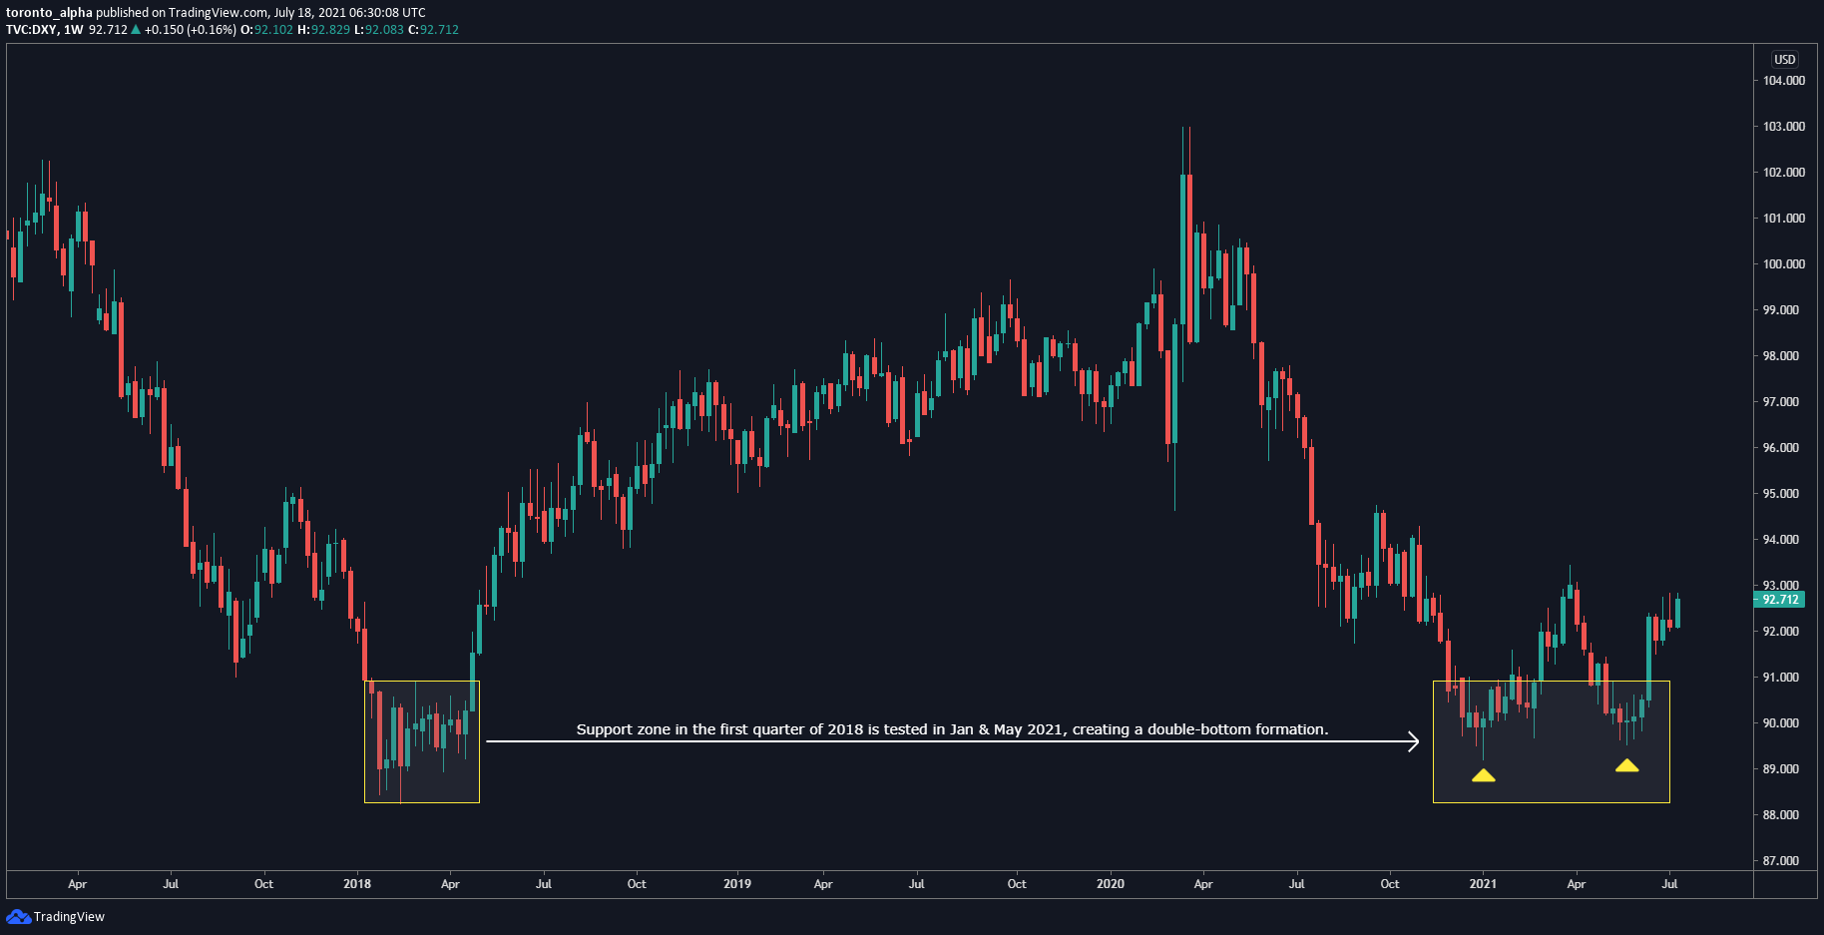Click the 2021 label on the time axis
1824x935 pixels.
pos(1482,884)
